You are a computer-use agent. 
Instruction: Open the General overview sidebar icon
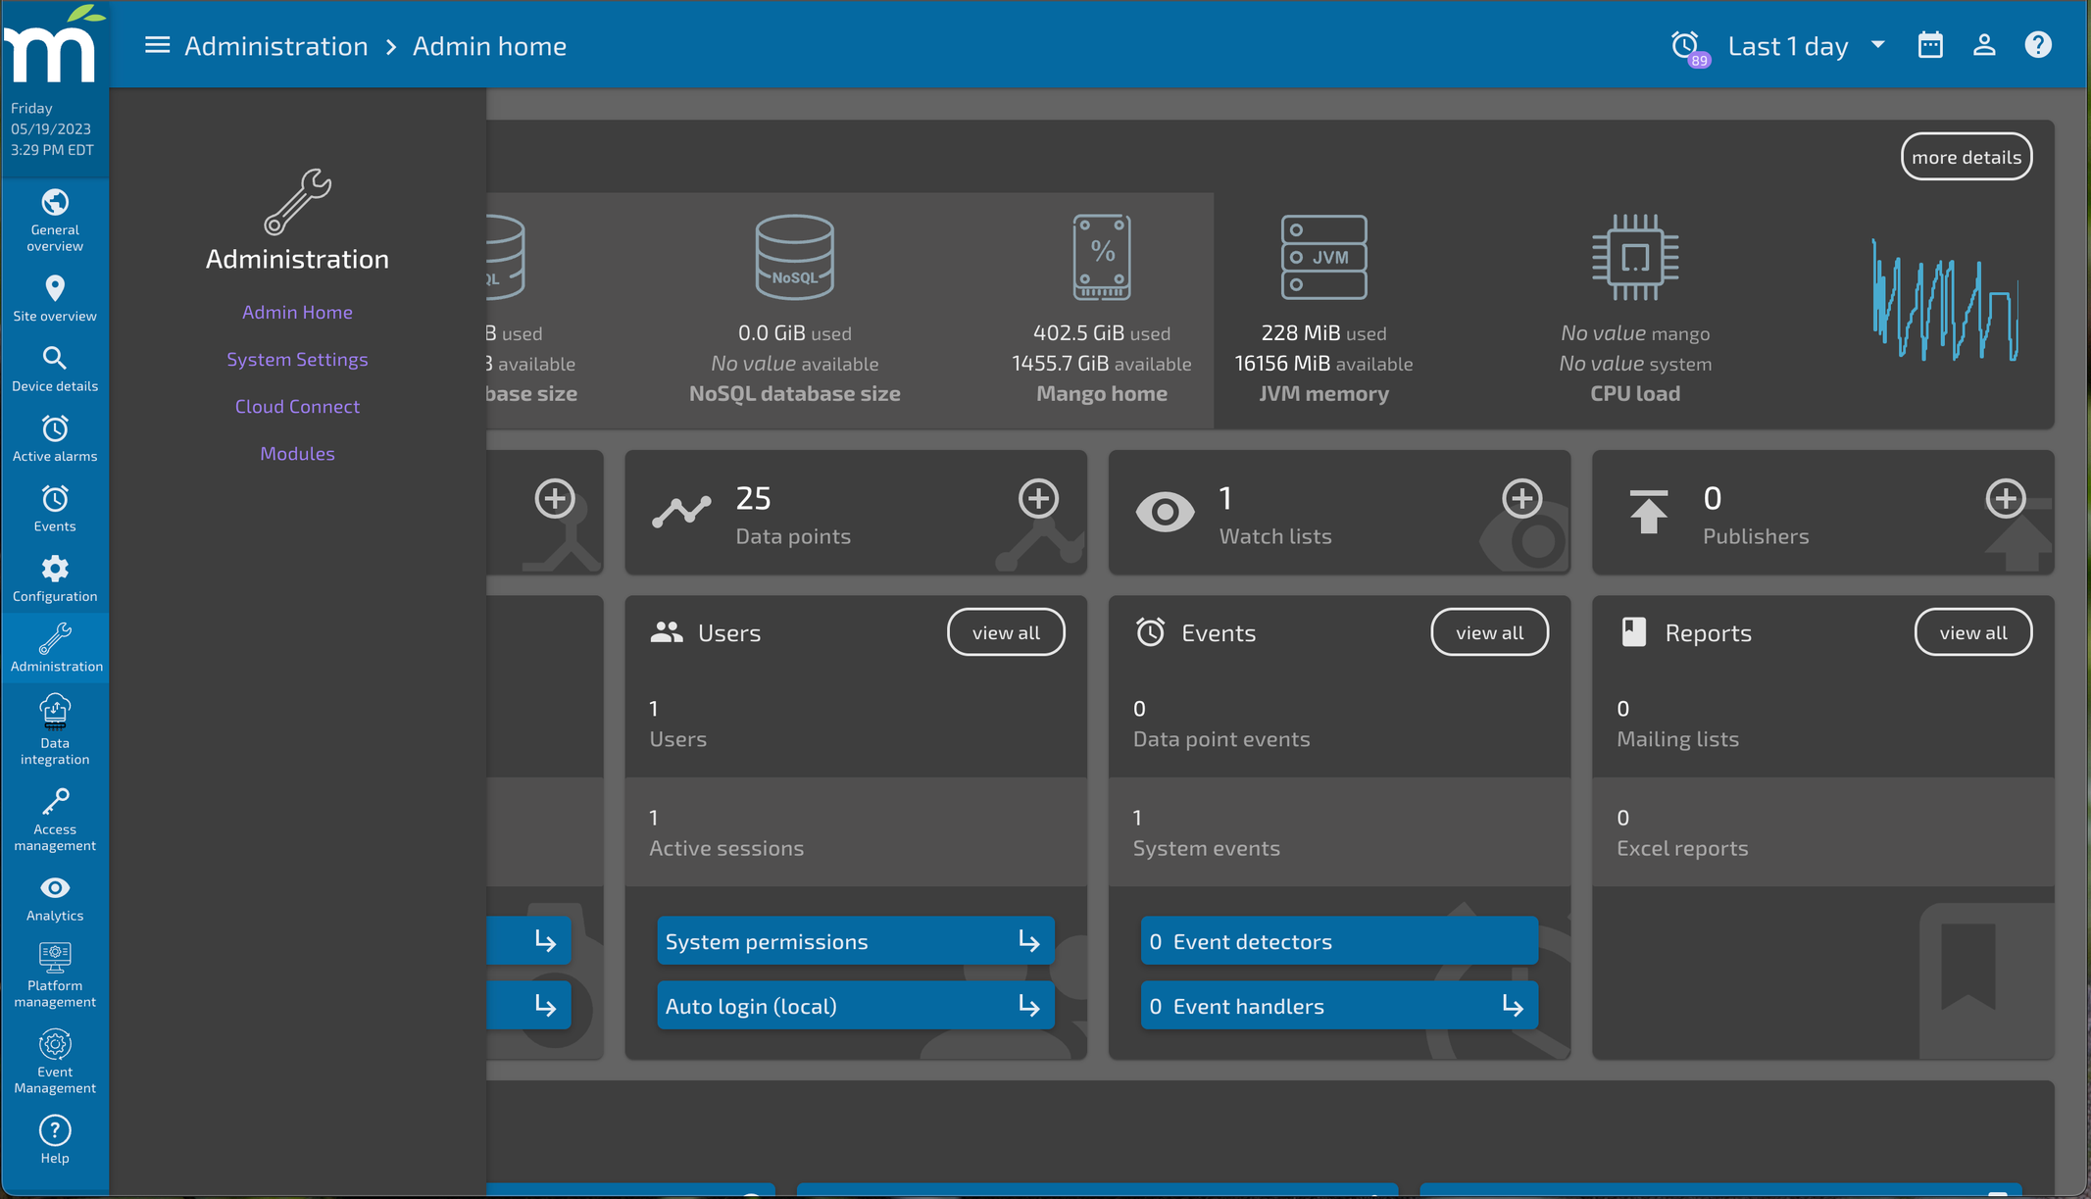click(x=55, y=220)
